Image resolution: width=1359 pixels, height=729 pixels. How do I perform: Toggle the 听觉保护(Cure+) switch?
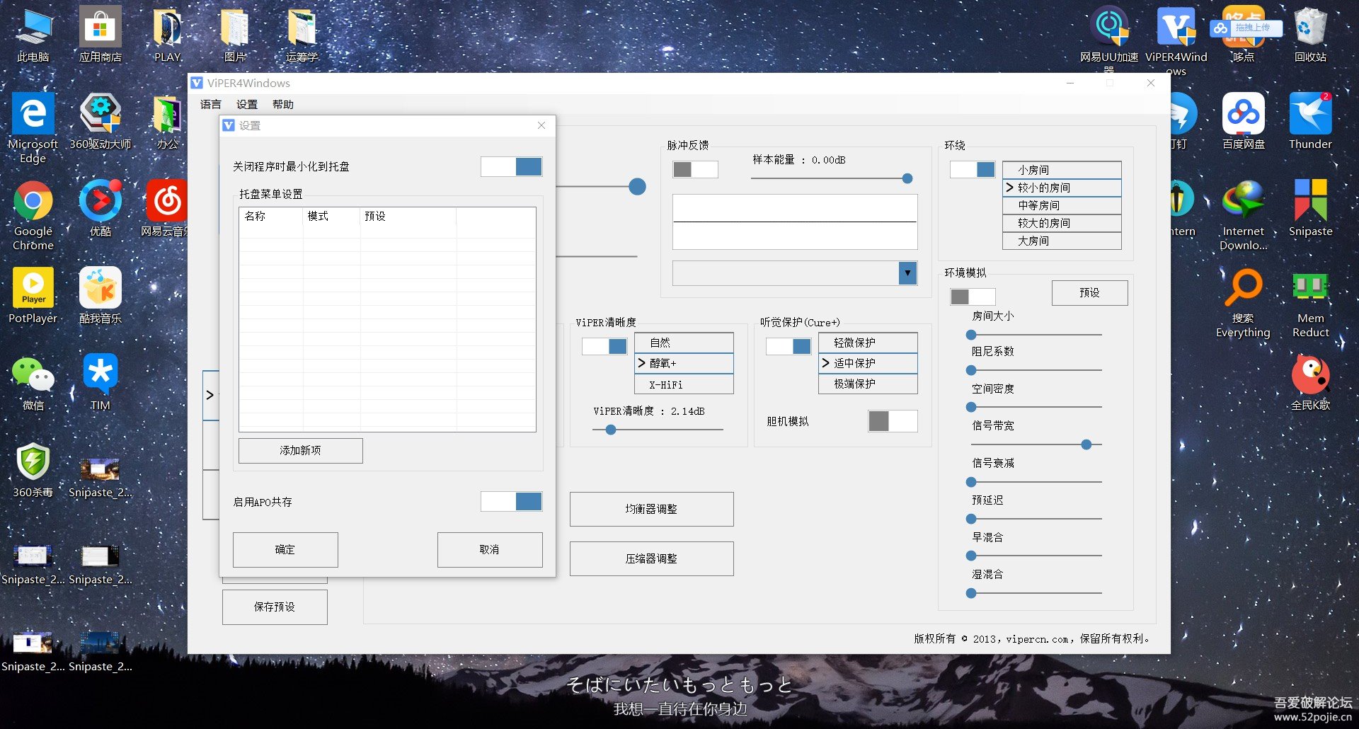coord(789,346)
